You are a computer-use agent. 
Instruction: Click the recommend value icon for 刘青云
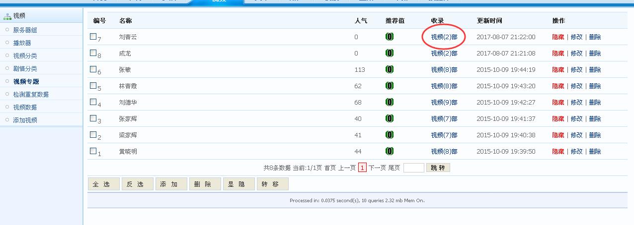click(390, 37)
